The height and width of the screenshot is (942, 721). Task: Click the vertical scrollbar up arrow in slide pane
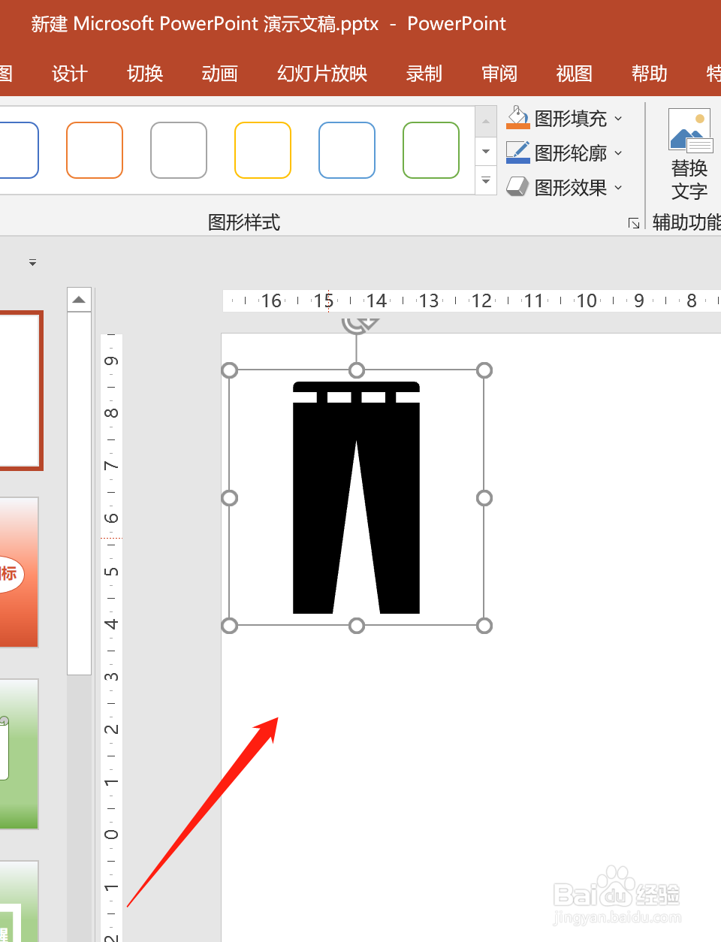[79, 298]
